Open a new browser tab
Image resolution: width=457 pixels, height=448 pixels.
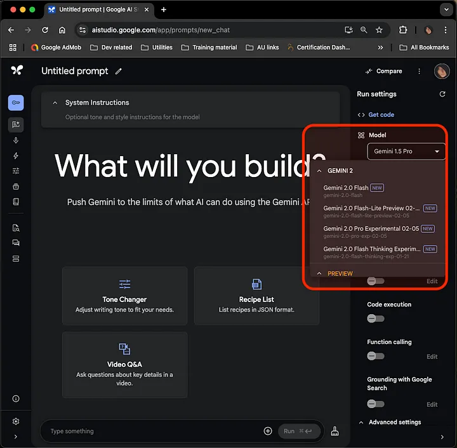[x=164, y=10]
